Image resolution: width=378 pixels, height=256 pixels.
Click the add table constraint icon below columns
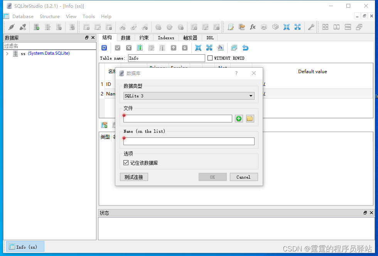coord(104,125)
